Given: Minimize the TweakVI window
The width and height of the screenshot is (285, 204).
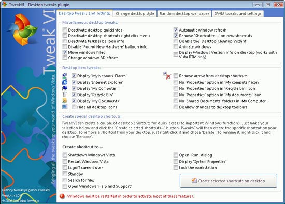Looking at the screenshot, I should [258, 4].
